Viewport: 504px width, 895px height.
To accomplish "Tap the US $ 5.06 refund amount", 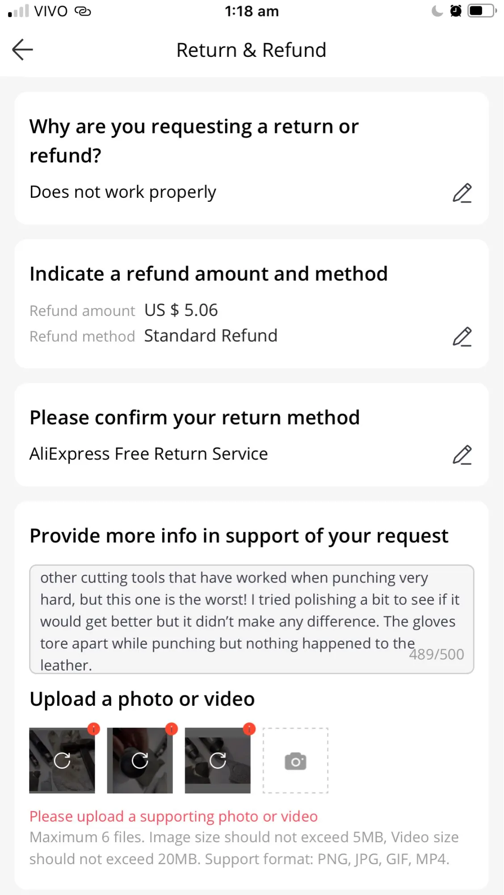I will click(181, 310).
